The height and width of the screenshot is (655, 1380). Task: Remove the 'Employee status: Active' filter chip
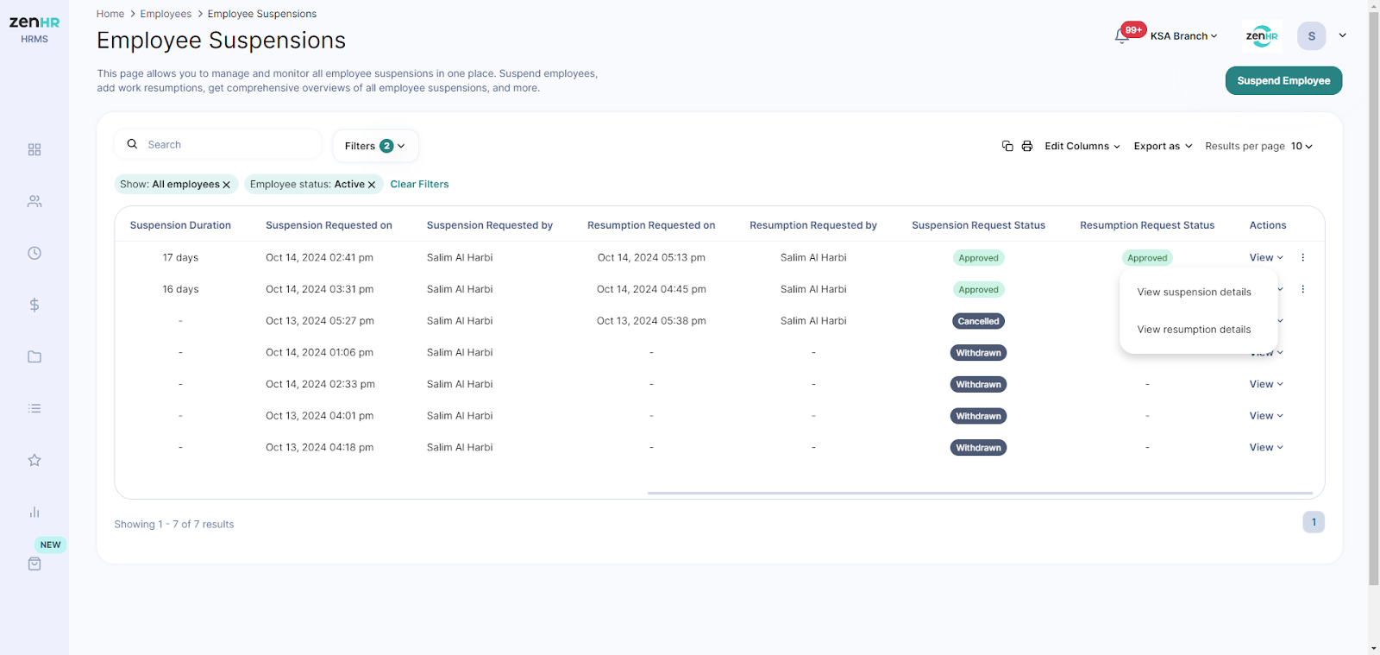tap(372, 185)
